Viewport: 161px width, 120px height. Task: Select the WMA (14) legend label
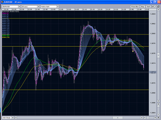click(6, 24)
